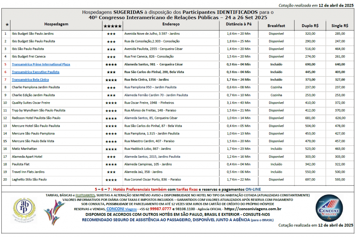Click address Rua São Carlos do Pinhal, 200
The image size is (356, 237).
pos(154,72)
